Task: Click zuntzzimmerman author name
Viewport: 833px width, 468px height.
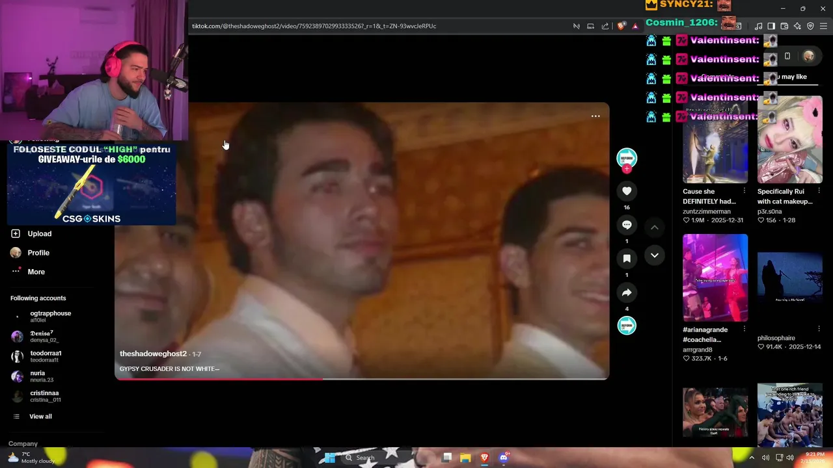Action: click(x=707, y=211)
